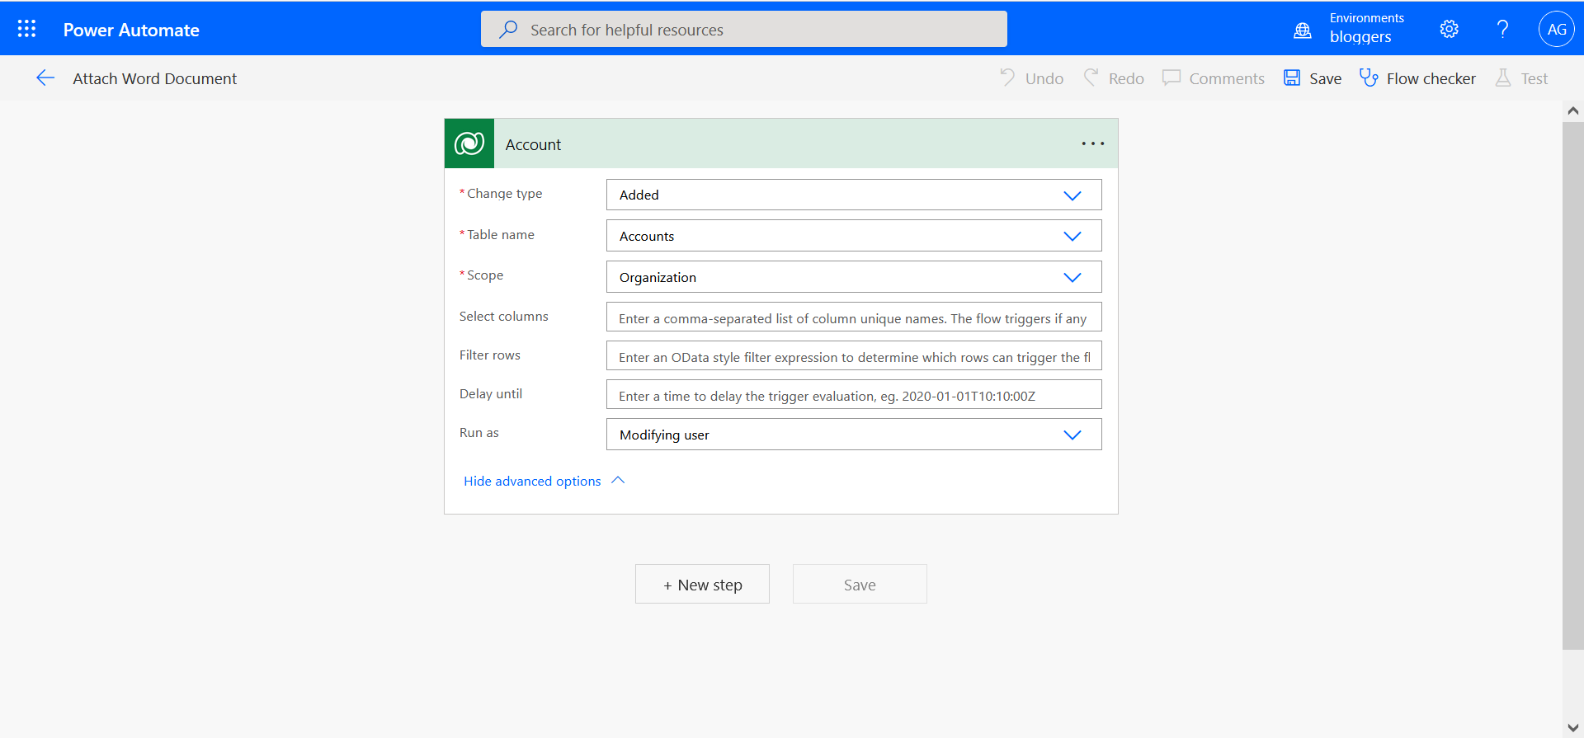Expand the Change type dropdown arrow

tap(1072, 195)
